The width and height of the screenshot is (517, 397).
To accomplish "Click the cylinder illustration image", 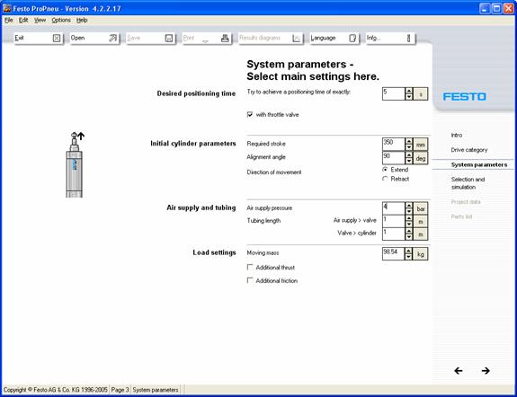I will [76, 164].
